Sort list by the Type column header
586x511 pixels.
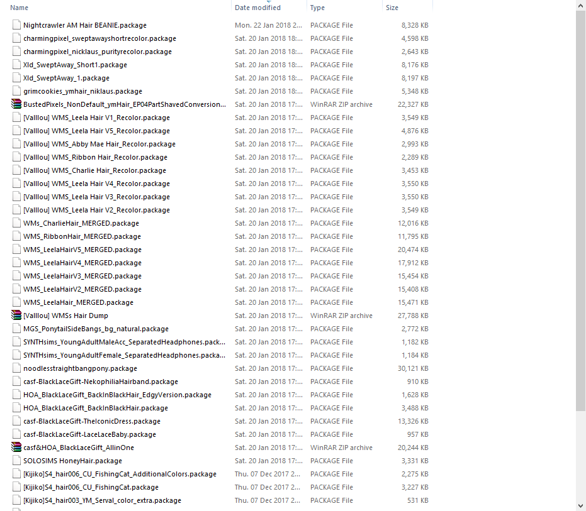(317, 8)
